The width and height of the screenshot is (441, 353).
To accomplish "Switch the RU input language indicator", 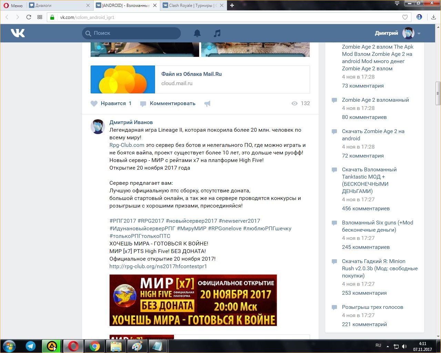I will (378, 345).
